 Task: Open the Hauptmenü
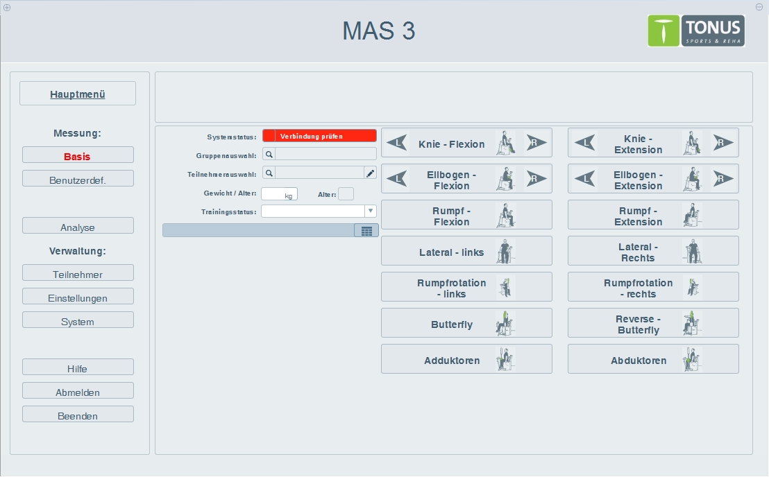point(78,94)
